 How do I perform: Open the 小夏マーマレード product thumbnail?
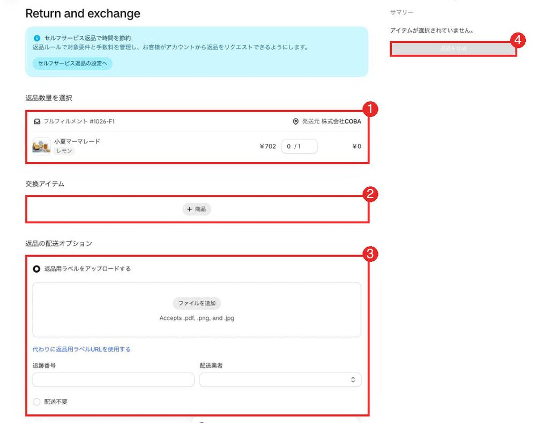pos(41,146)
